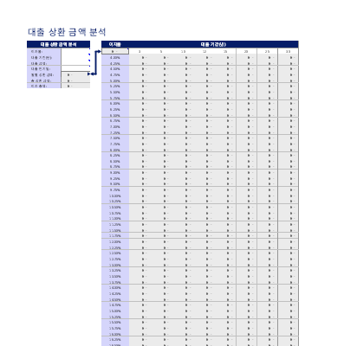Select the 4.50% rate row label

[115, 69]
